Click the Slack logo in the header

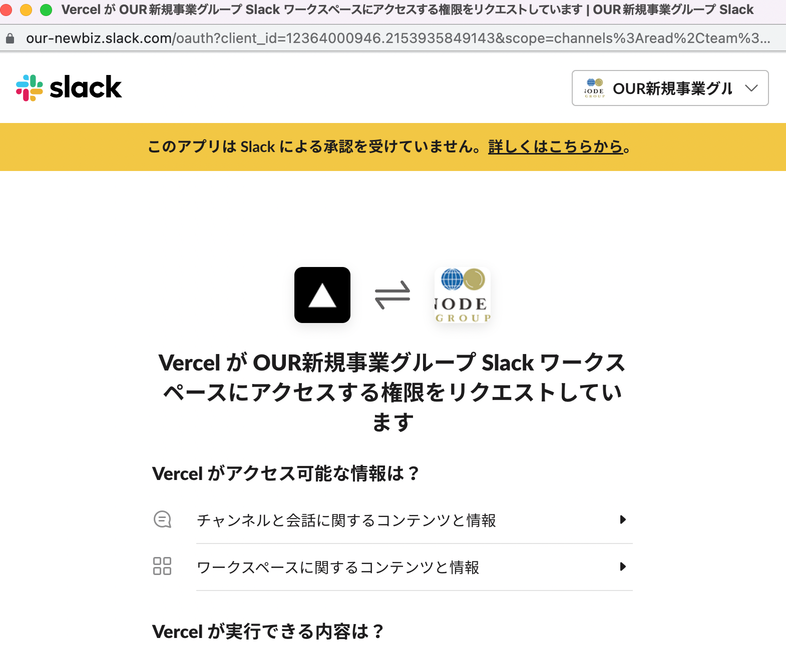tap(69, 88)
